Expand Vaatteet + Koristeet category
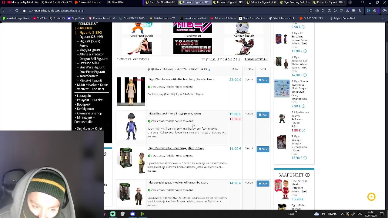 [x=90, y=89]
